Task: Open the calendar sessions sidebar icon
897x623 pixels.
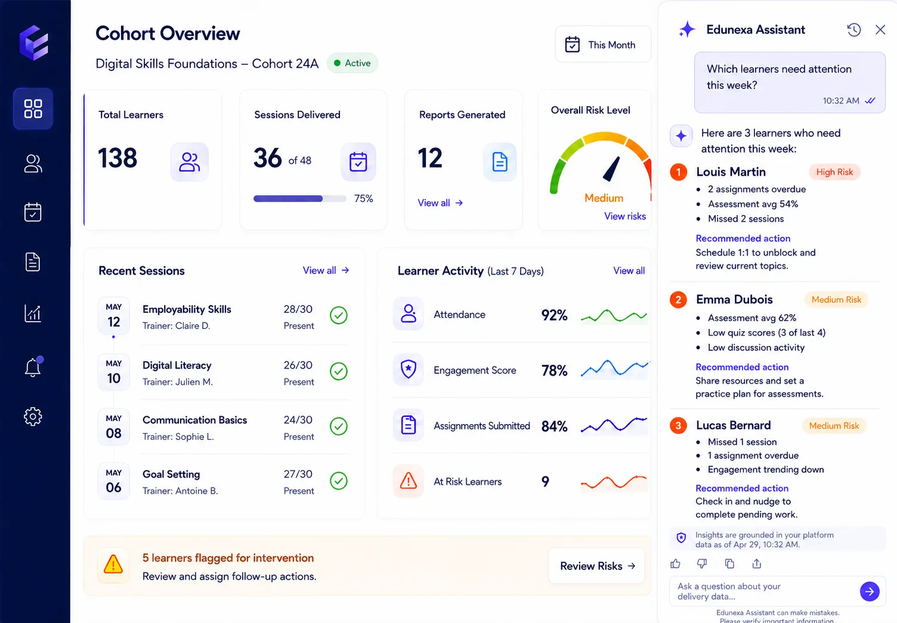Action: tap(33, 212)
